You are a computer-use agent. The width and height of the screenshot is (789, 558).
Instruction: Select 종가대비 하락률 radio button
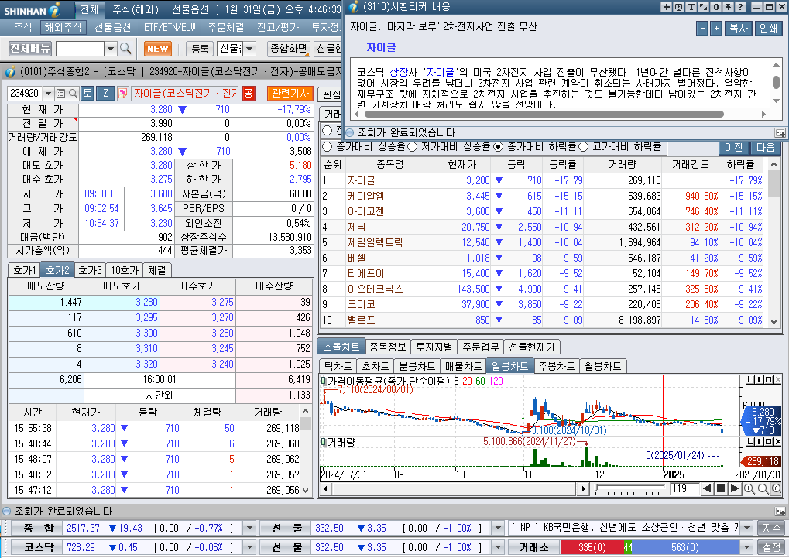[x=499, y=147]
